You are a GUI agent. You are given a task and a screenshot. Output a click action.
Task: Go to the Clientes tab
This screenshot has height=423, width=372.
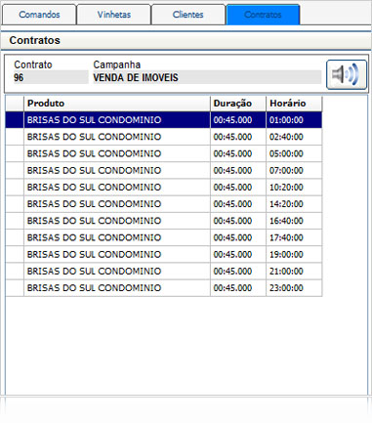188,15
